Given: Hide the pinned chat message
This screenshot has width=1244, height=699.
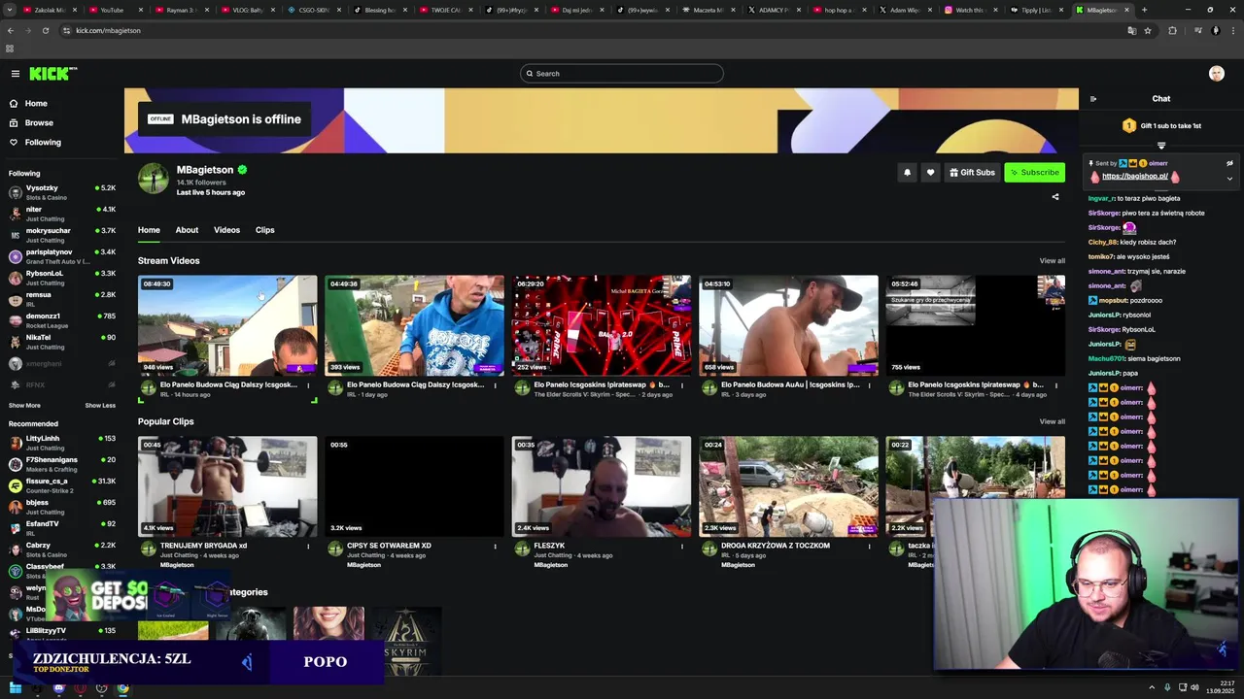Looking at the screenshot, I should coord(1229,163).
